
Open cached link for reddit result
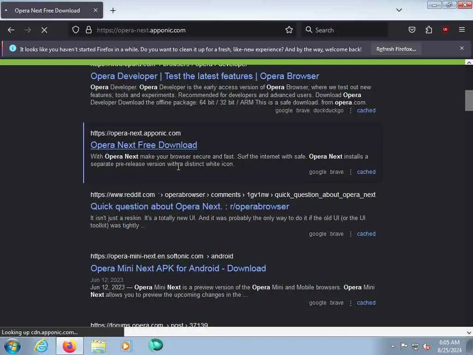point(366,234)
